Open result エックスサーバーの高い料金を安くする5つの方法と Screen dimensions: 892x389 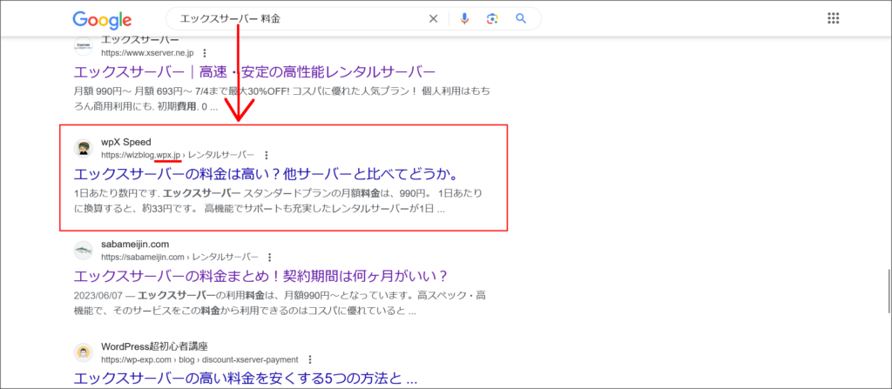246,379
